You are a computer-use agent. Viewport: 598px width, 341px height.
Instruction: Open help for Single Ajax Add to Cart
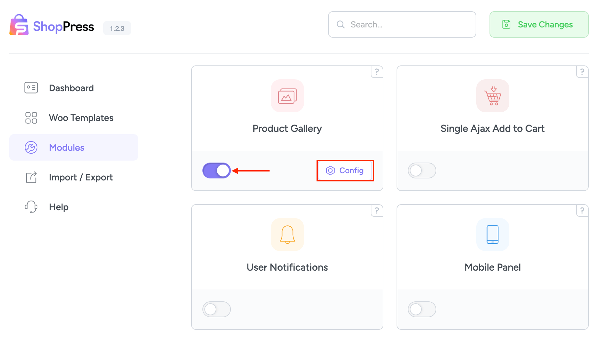[582, 72]
